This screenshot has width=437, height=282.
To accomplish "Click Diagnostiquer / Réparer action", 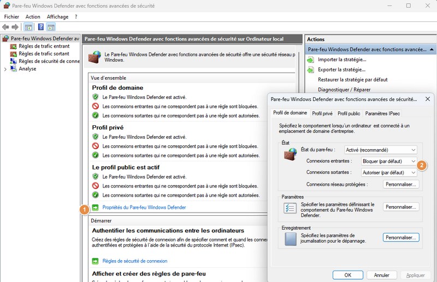I will pyautogui.click(x=344, y=90).
